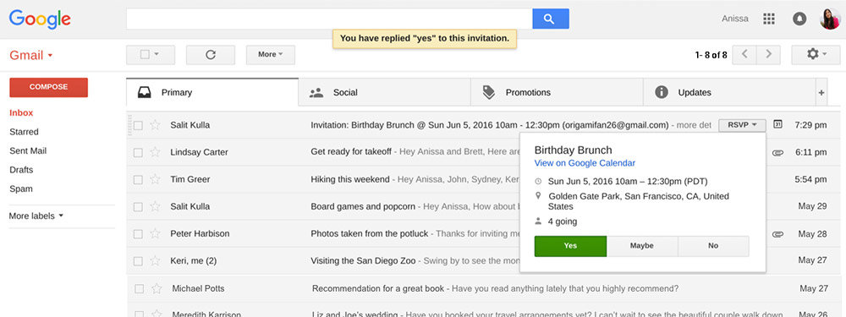Screen dimensions: 846x317
Task: Toggle the RSVP dropdown button
Action: pyautogui.click(x=743, y=125)
